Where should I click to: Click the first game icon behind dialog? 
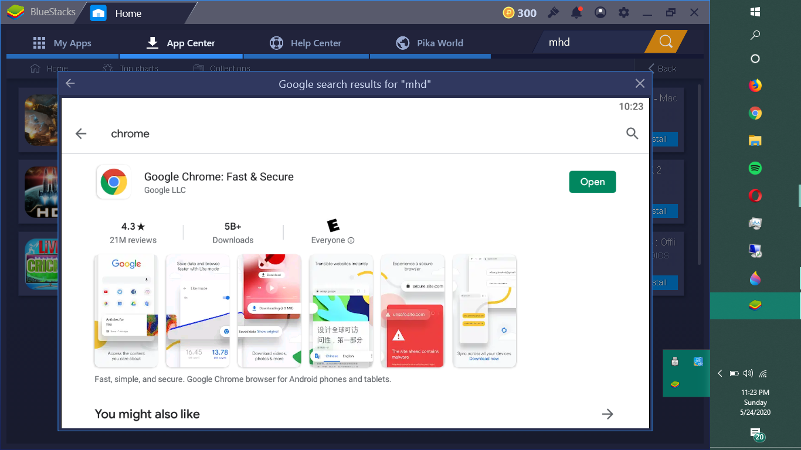(x=40, y=120)
